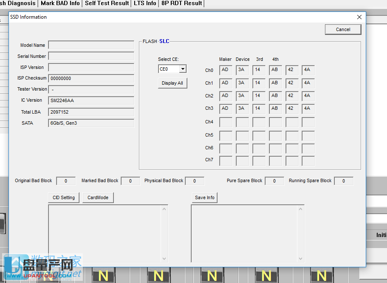Click the Running Spare Block value box

pyautogui.click(x=343, y=181)
